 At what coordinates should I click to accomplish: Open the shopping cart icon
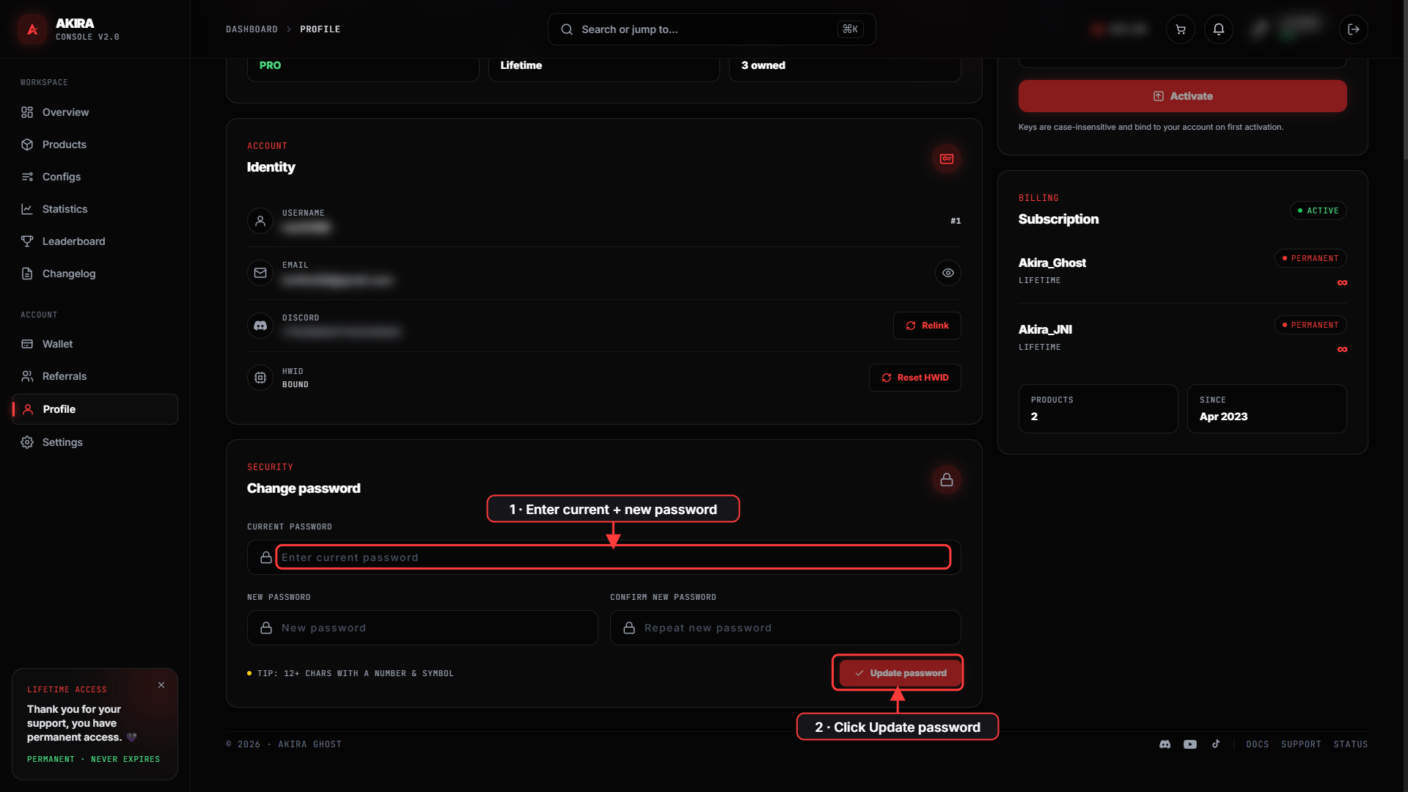(1181, 29)
